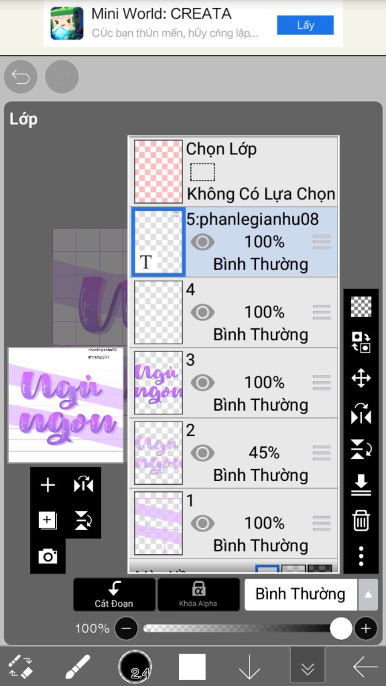Toggle Khóa Alpha lock
This screenshot has height=686, width=386.
coord(198,594)
